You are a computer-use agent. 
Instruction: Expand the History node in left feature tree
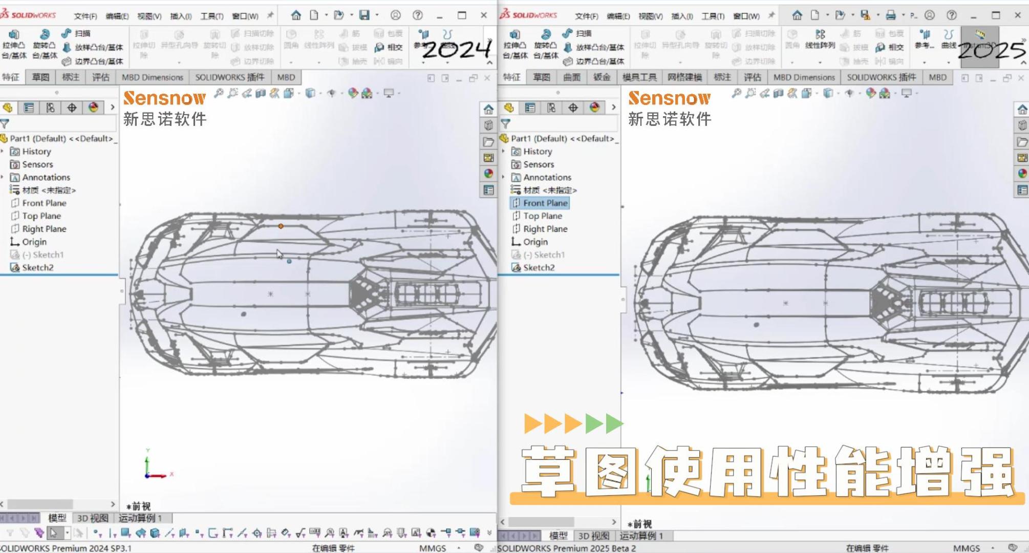[x=3, y=152]
